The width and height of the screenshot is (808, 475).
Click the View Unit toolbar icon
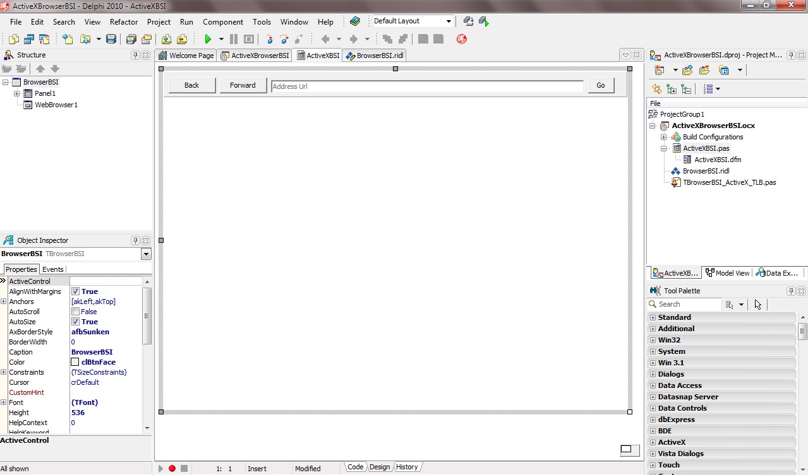[x=14, y=39]
